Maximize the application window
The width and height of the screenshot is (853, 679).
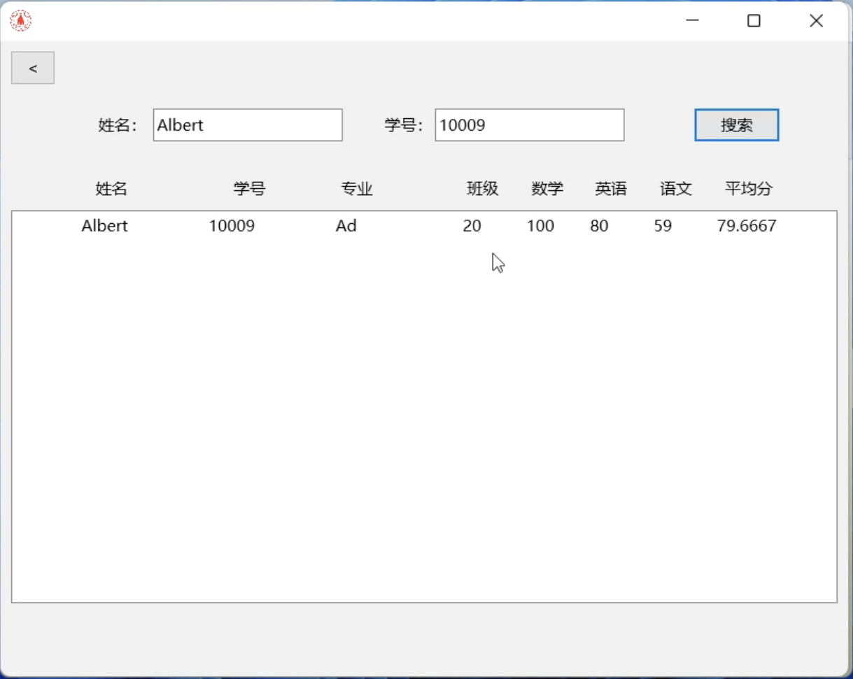pos(754,21)
